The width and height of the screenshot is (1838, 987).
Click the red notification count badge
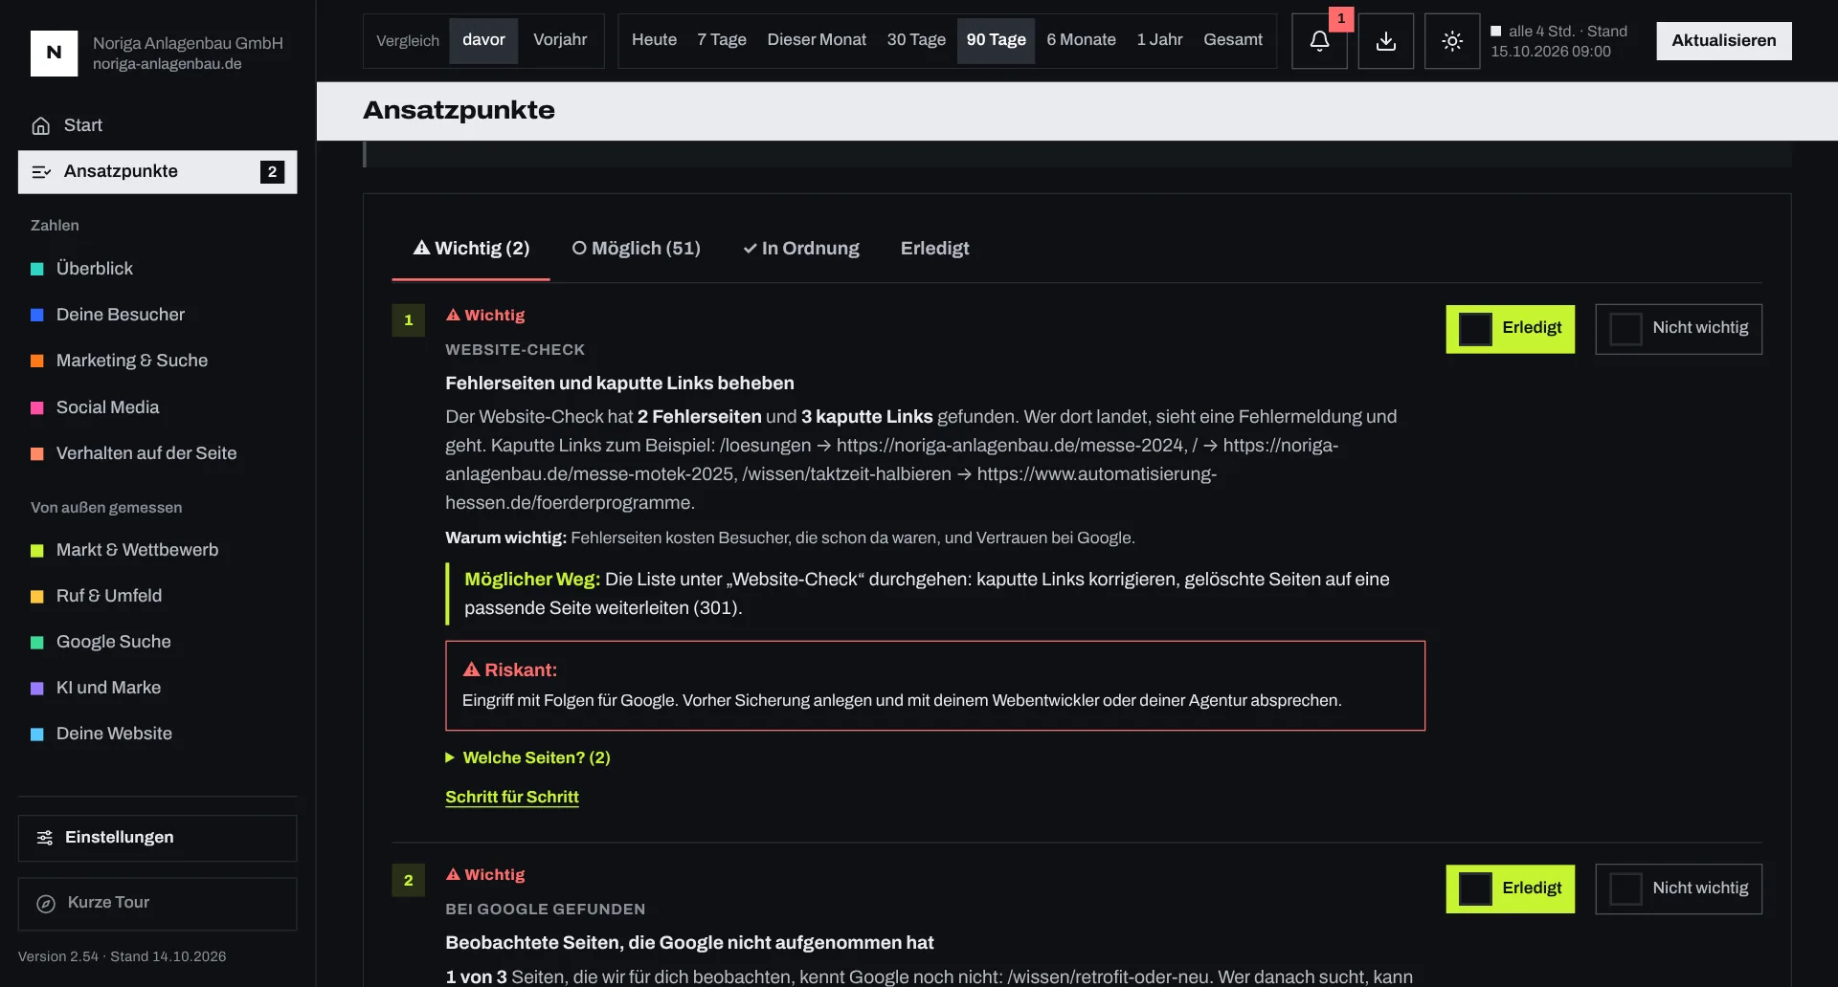pos(1341,18)
